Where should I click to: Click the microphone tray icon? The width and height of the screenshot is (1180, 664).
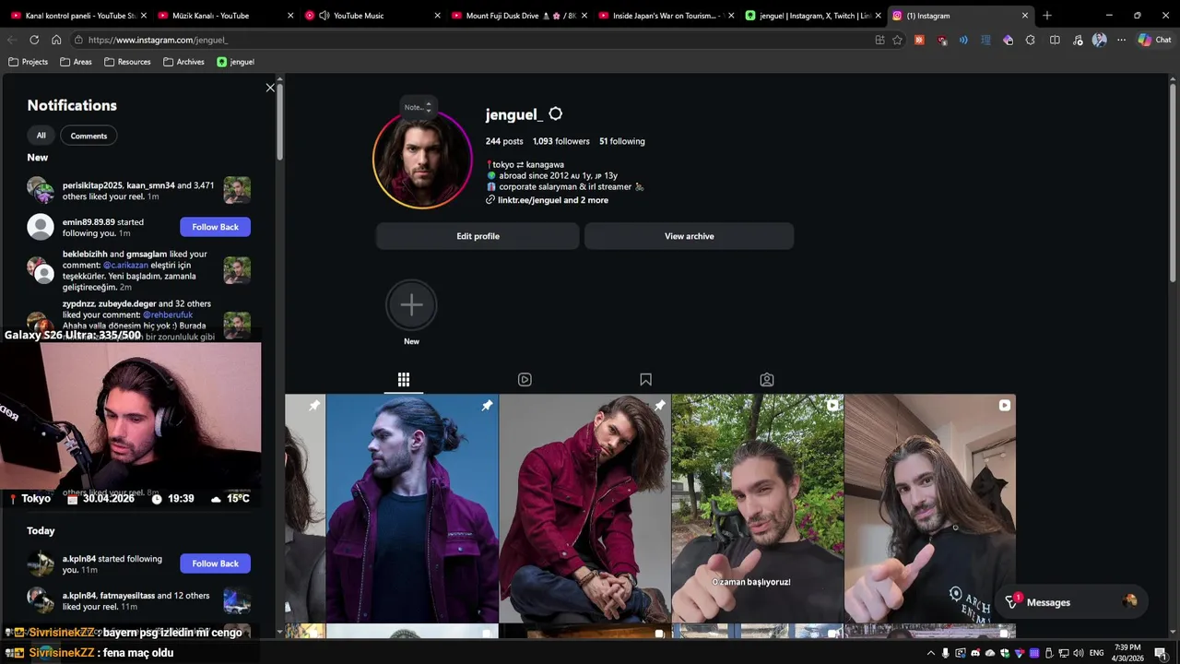coord(945,653)
